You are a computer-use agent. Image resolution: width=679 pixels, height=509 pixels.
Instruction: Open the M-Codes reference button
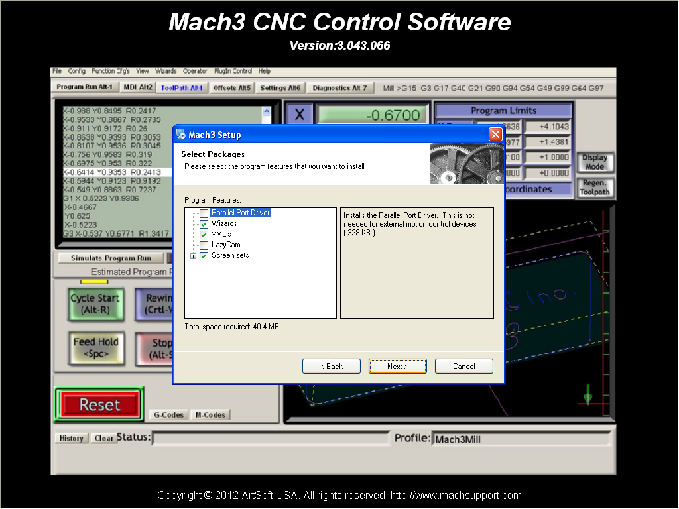point(210,415)
